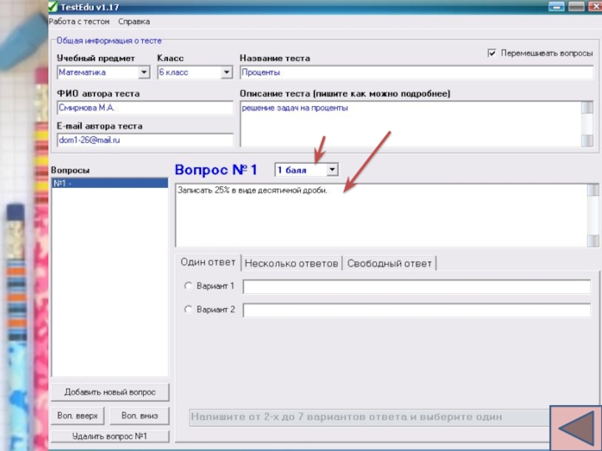Click the 'E-mail автора теста' input field
This screenshot has width=602, height=451.
[145, 140]
